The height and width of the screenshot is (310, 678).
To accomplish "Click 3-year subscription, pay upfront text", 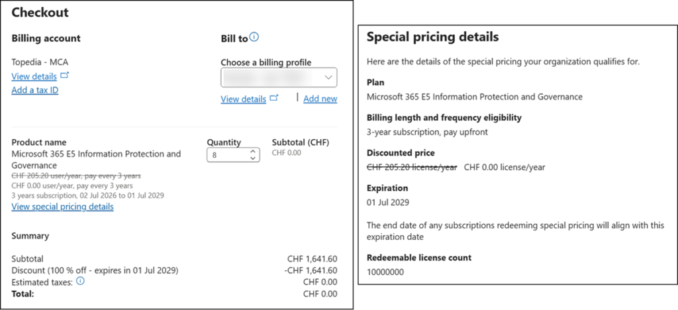I will click(427, 132).
